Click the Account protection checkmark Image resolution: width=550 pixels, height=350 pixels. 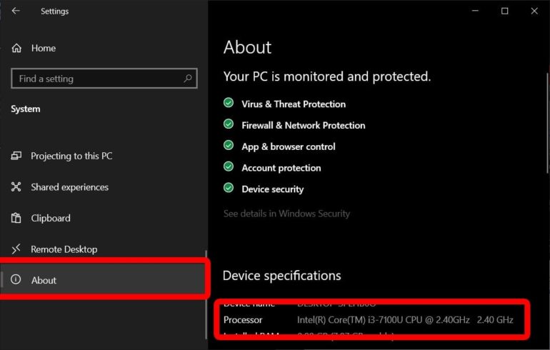click(229, 168)
